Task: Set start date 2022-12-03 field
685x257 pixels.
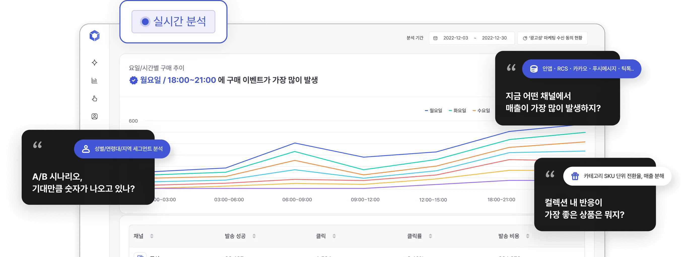Action: pyautogui.click(x=456, y=38)
